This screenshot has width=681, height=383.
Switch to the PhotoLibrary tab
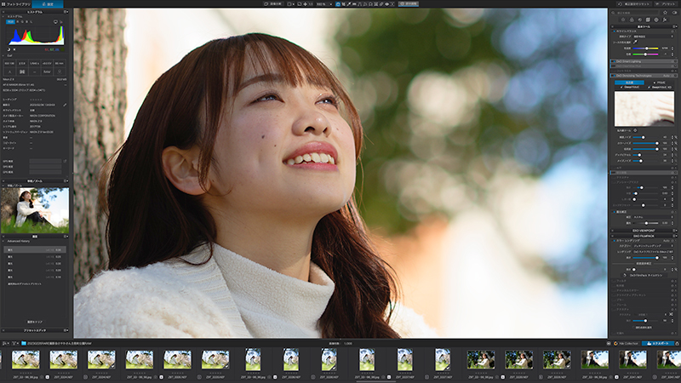coord(15,4)
